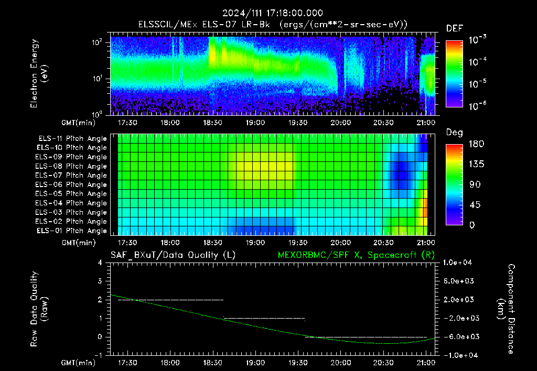Click the white data quality line at level 0
The image size is (537, 371).
click(x=366, y=337)
